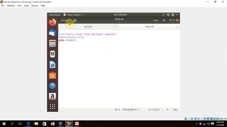The image size is (227, 127).
Task: Open Microsoft Store from the taskbar
Action: (x=44, y=124)
